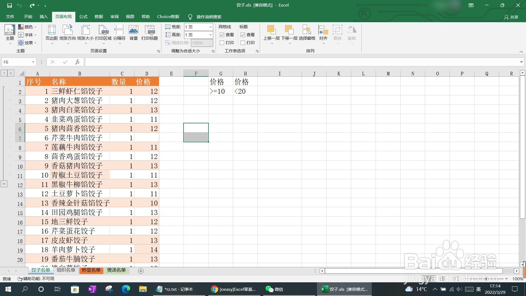Screen dimensions: 526x296
Task: Toggle 标题 查看 checkbox
Action: [243, 35]
